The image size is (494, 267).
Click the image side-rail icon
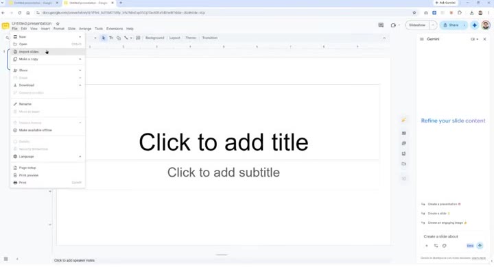[404, 154]
